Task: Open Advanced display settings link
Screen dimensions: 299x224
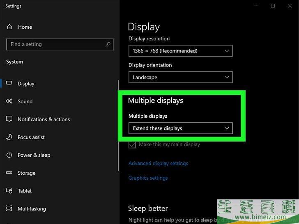Action: point(158,163)
